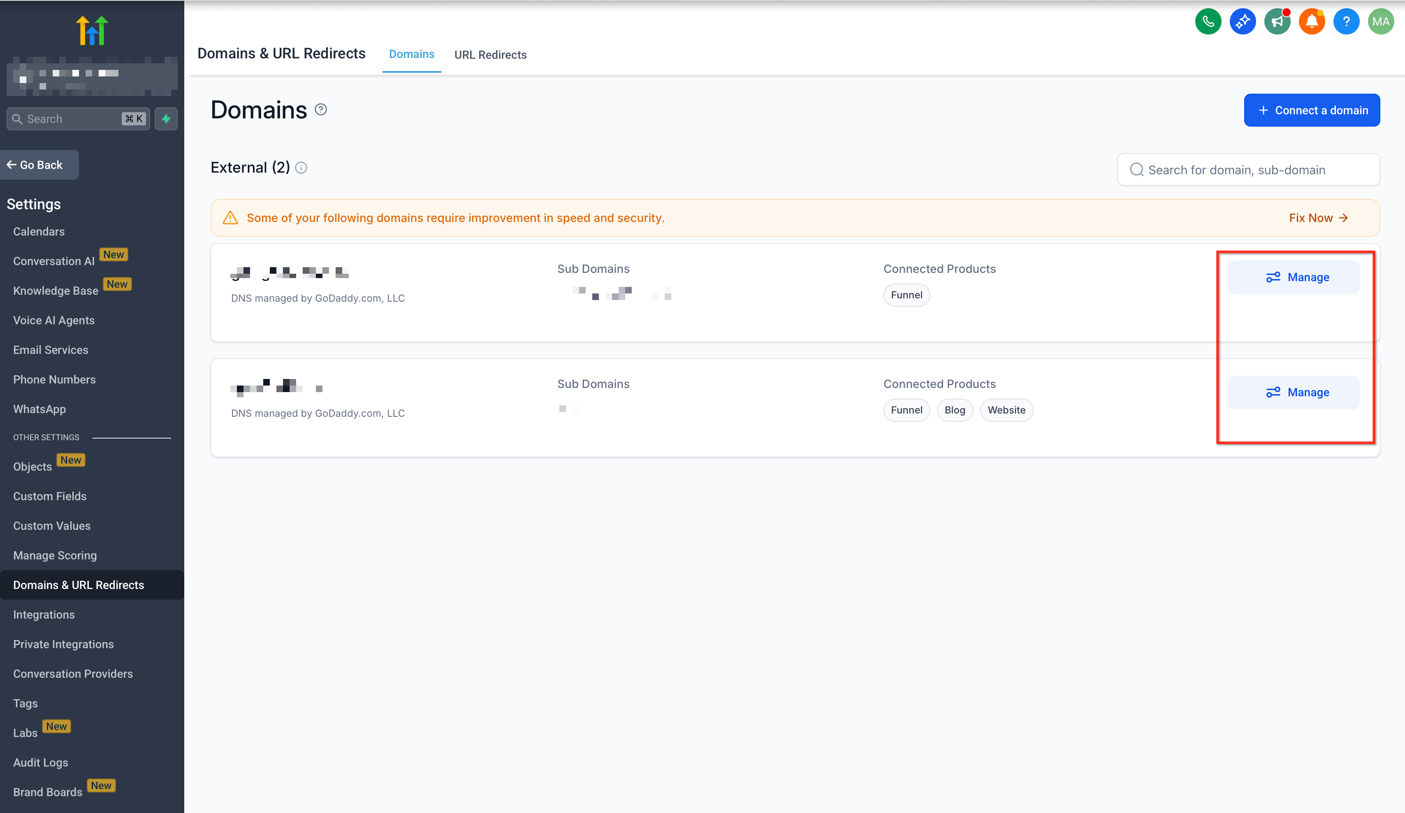Open Integrations in the settings sidebar
The width and height of the screenshot is (1405, 813).
(44, 614)
